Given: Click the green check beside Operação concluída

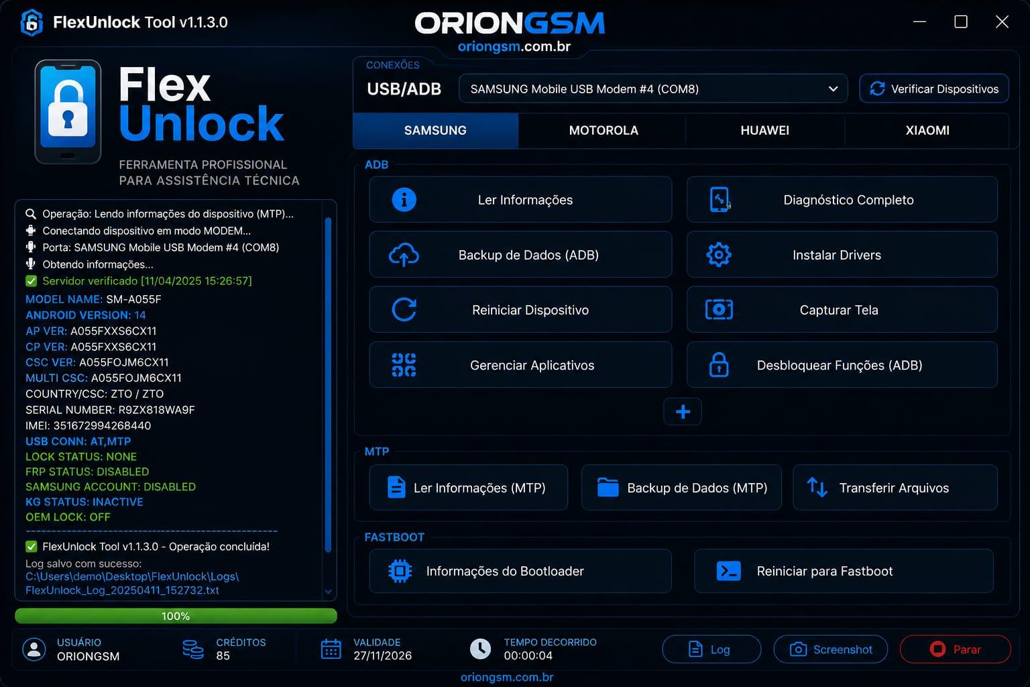Looking at the screenshot, I should (x=31, y=547).
